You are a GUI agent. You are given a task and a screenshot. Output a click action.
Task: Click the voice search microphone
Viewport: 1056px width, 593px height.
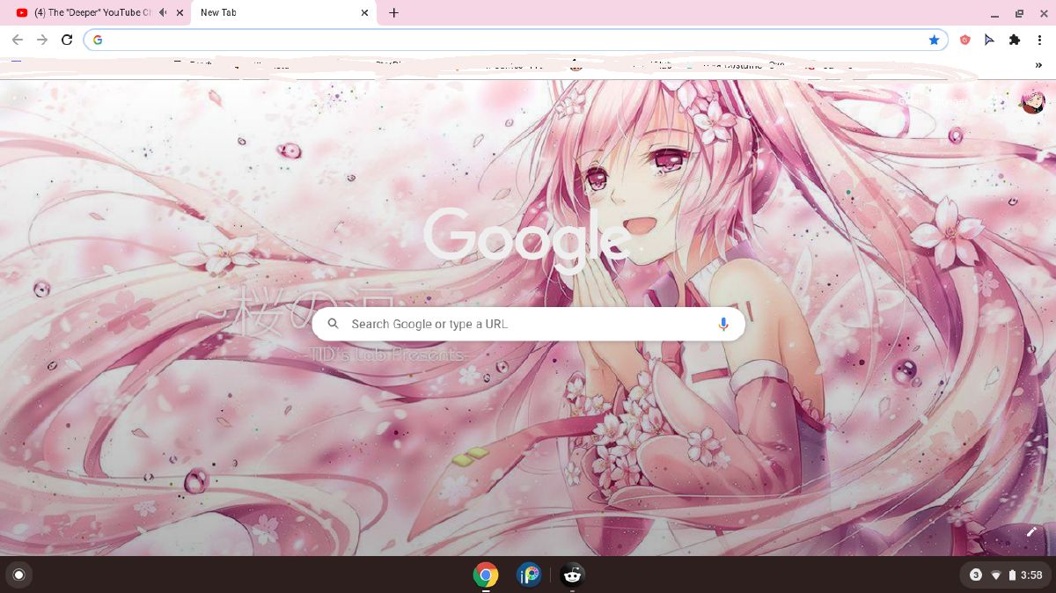coord(722,324)
